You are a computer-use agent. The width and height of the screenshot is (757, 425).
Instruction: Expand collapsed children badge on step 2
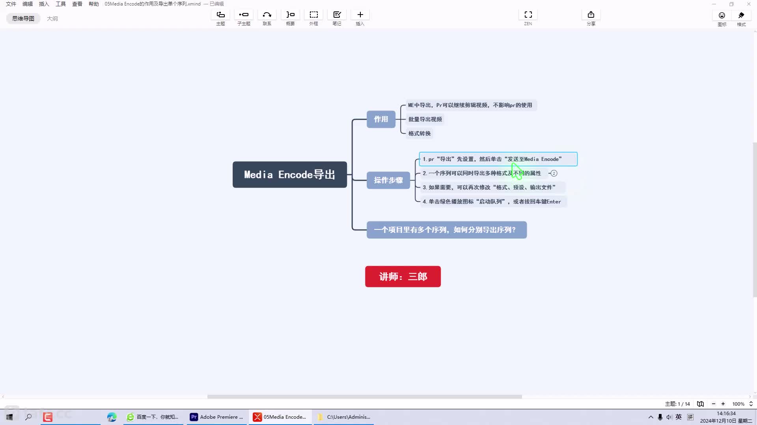554,173
